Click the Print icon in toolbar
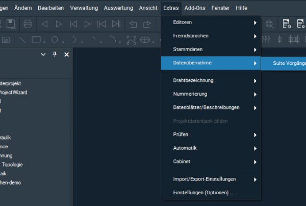 click(28, 24)
